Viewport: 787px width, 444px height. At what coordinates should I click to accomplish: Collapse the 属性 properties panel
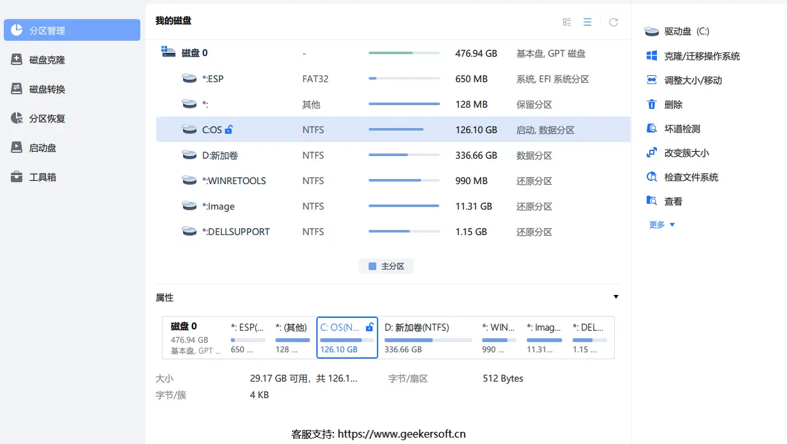615,297
